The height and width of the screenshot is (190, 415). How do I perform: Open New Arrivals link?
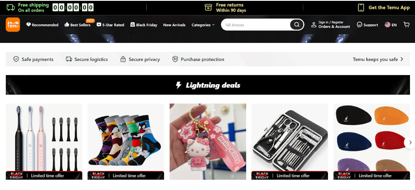tap(174, 25)
